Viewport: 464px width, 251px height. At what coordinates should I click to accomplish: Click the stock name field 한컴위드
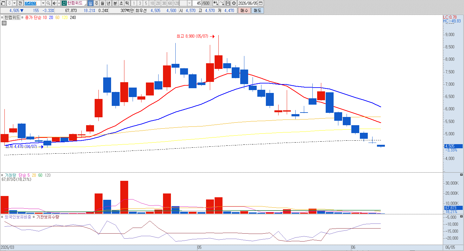click(x=76, y=3)
